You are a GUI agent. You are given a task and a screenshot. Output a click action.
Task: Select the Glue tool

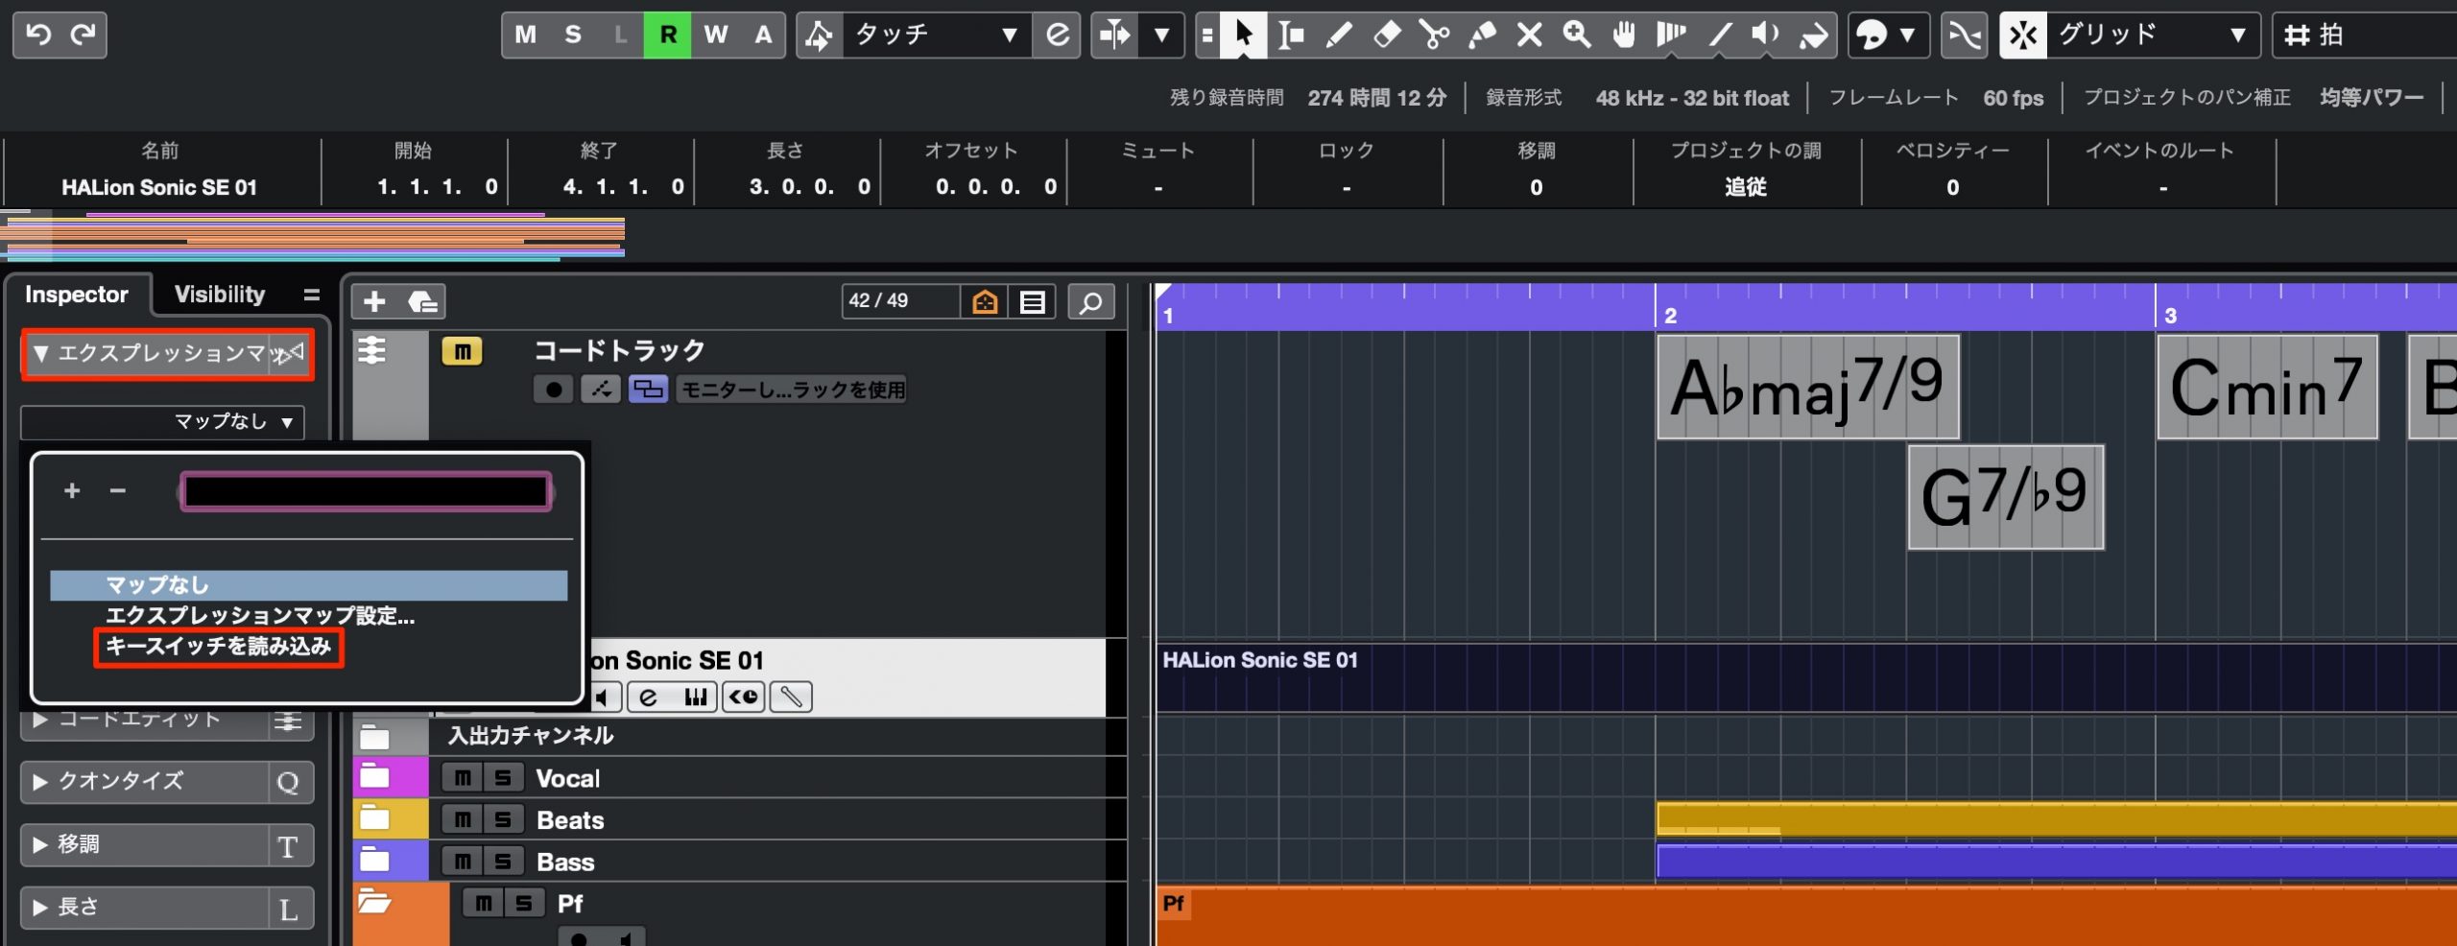[1483, 35]
